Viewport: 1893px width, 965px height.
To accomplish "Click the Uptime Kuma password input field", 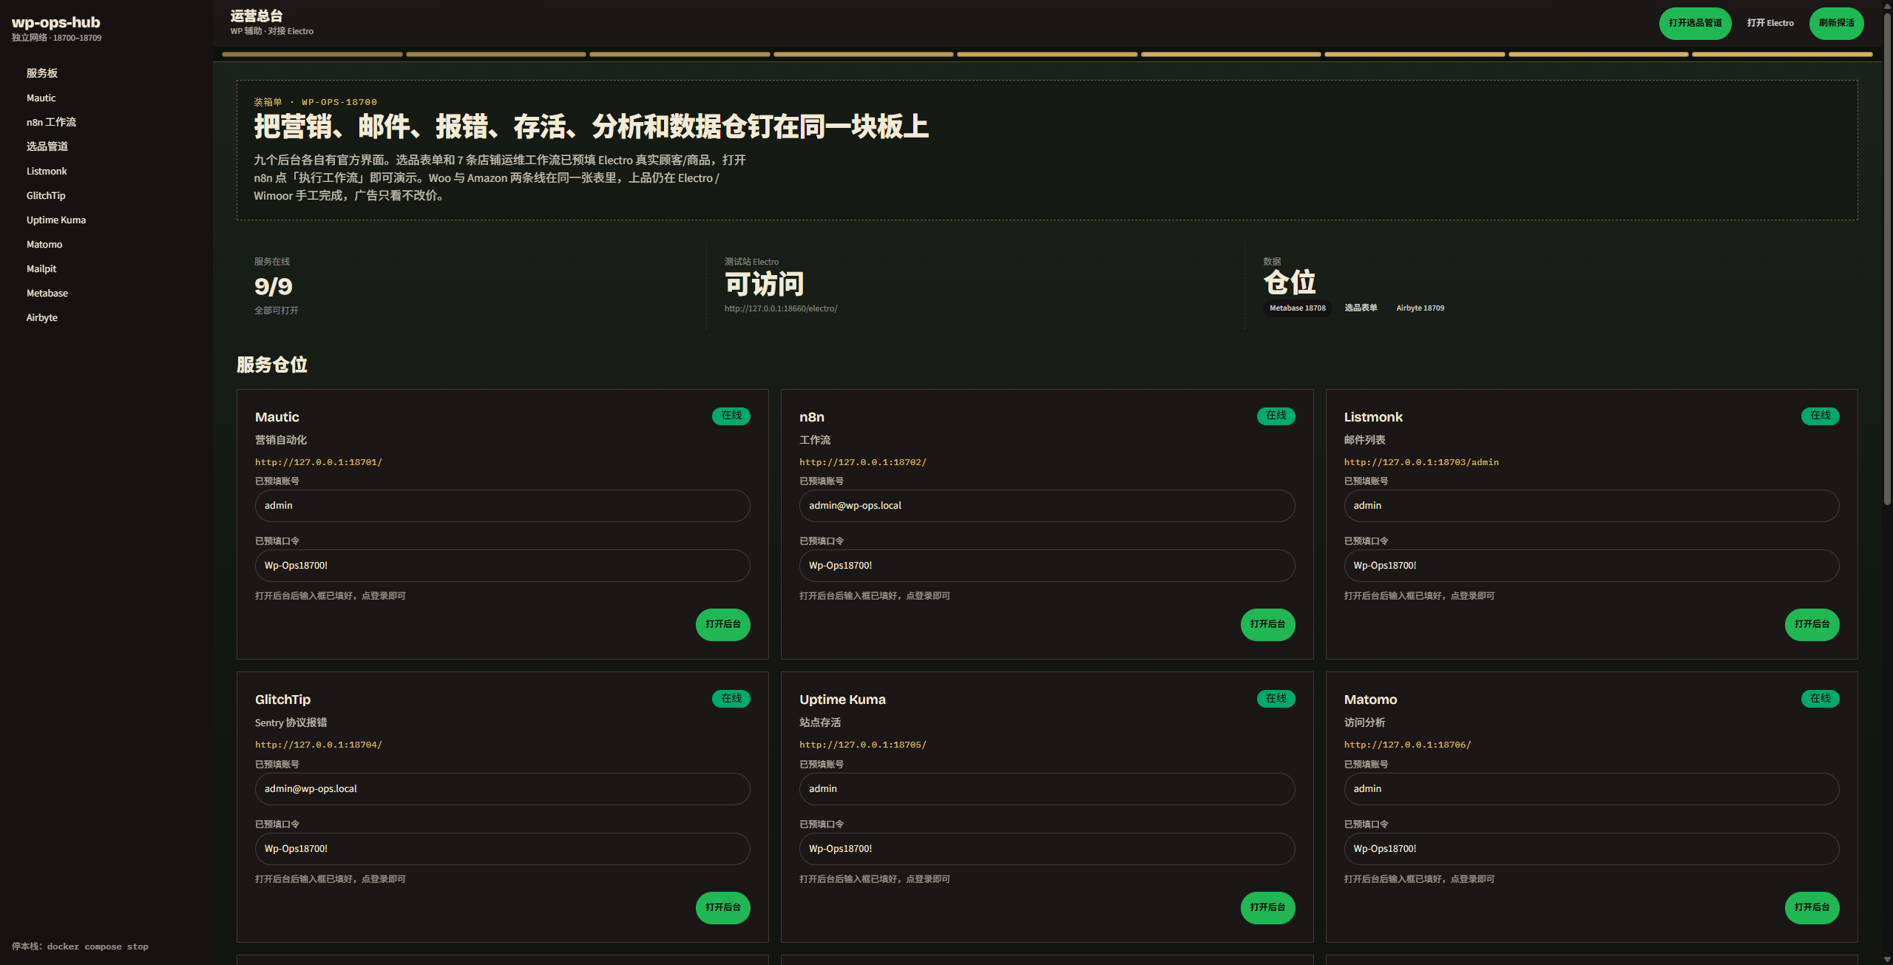I will pyautogui.click(x=1047, y=849).
